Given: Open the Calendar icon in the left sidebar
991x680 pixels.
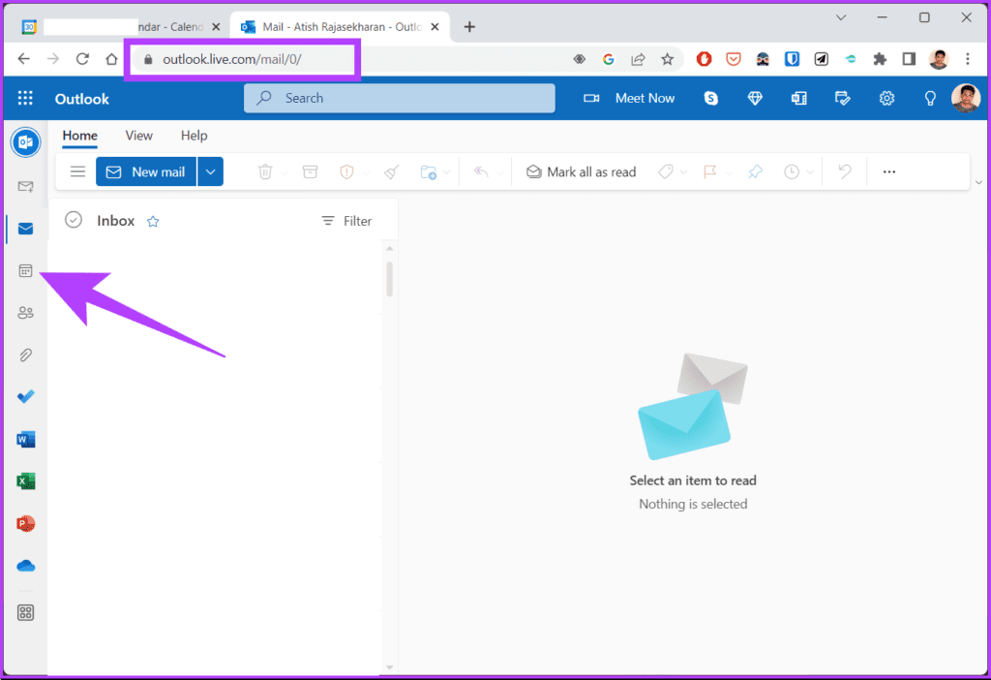Looking at the screenshot, I should pos(25,270).
